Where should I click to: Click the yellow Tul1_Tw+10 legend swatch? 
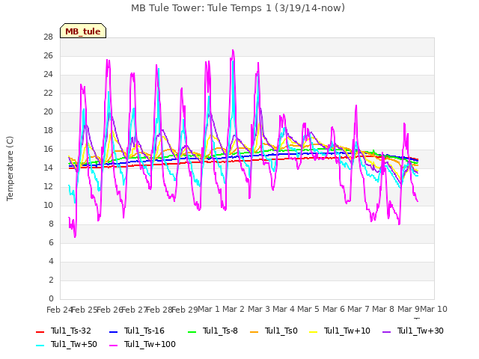click(313, 331)
